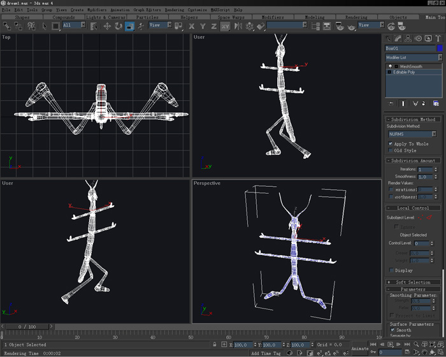The image size is (446, 357).
Task: Open the reference coordinate View dropdown
Action: click(x=160, y=25)
